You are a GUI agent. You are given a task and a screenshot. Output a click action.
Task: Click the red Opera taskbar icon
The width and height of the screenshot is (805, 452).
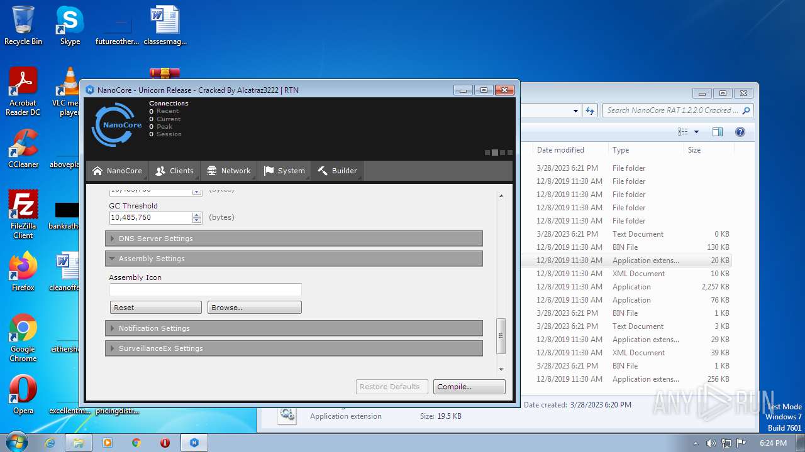165,443
